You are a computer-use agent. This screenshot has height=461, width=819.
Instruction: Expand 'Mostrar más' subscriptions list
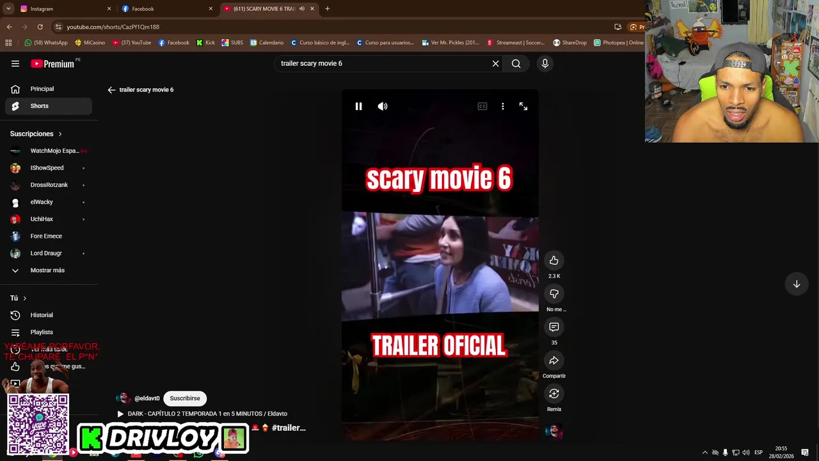pos(49,270)
